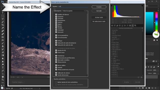Click the Aceptar button in preset dialog
Viewport: 160px width, 90px height.
coord(99,7)
